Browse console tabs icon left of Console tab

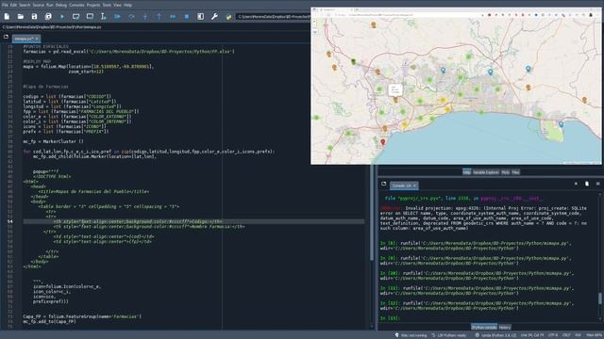(384, 184)
